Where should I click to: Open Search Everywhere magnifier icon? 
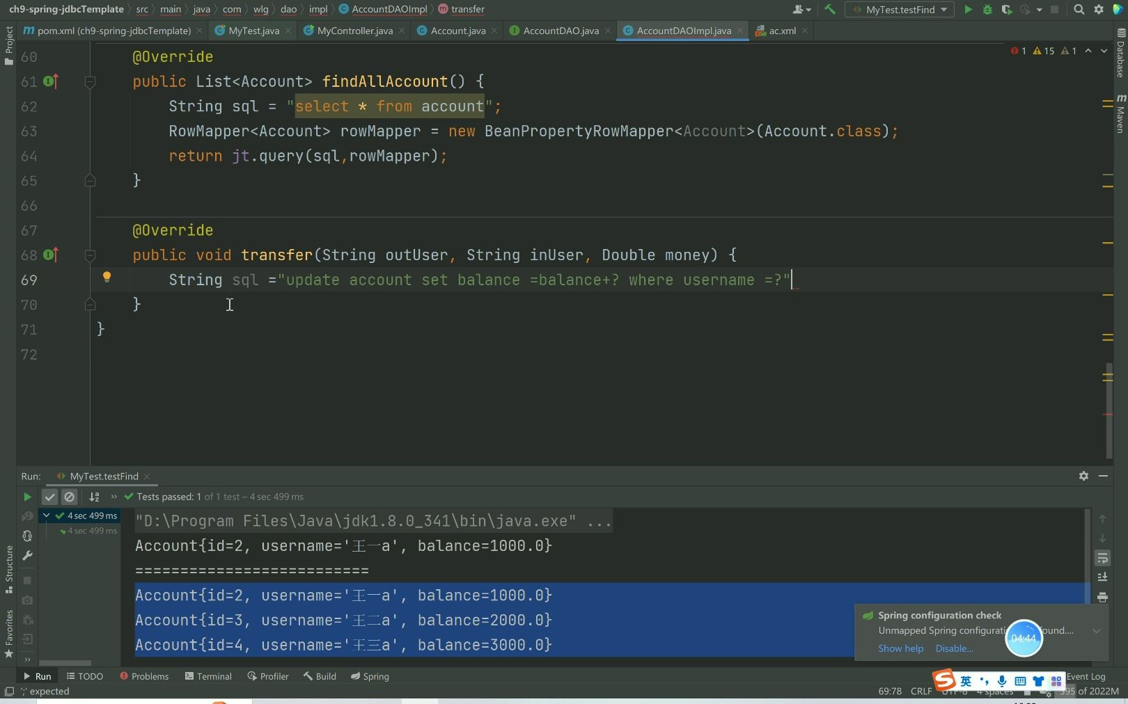[1079, 9]
